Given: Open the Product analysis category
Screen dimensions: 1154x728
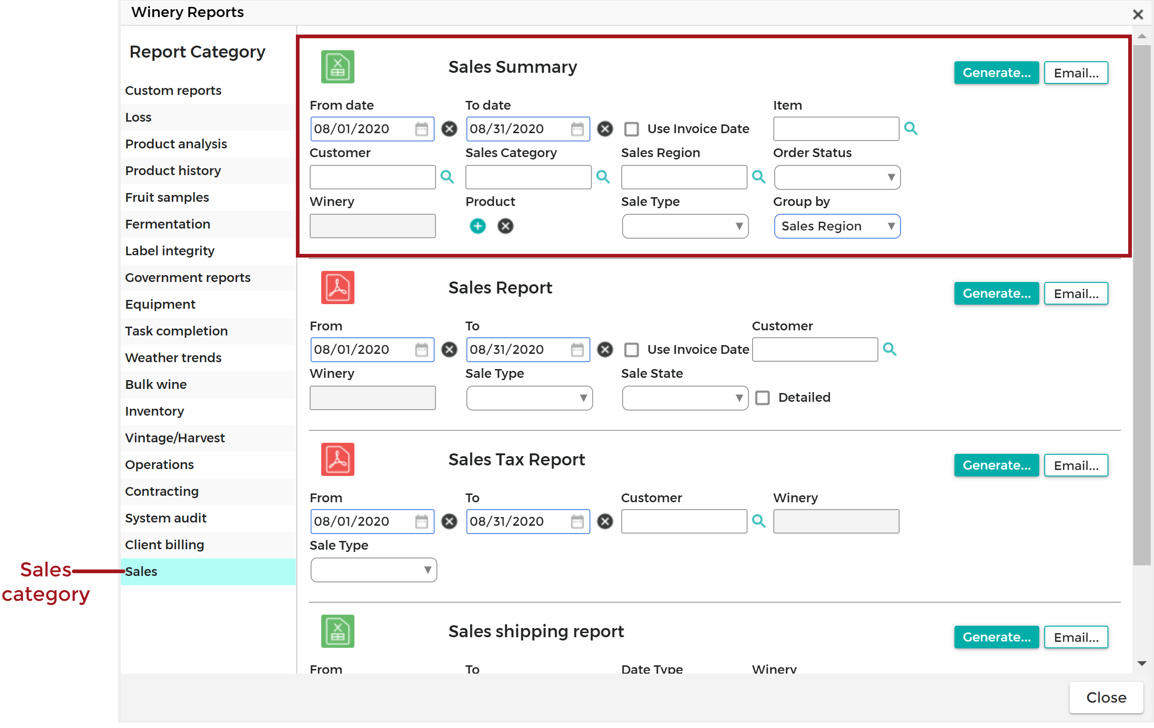Looking at the screenshot, I should click(208, 144).
